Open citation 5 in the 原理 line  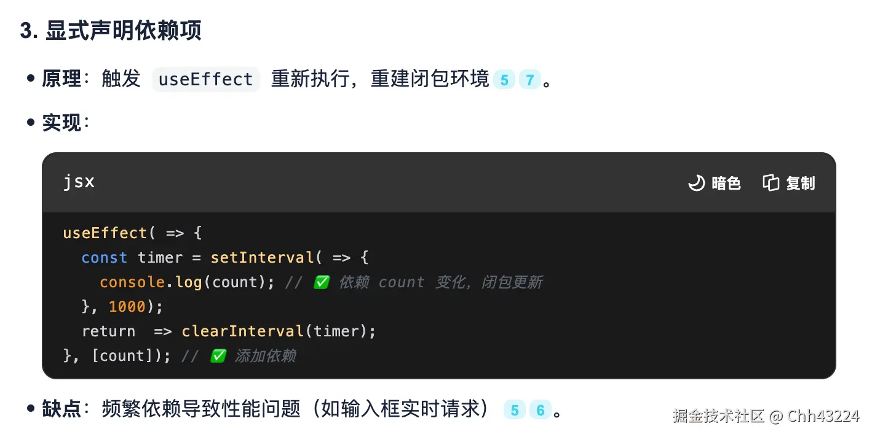coord(504,80)
